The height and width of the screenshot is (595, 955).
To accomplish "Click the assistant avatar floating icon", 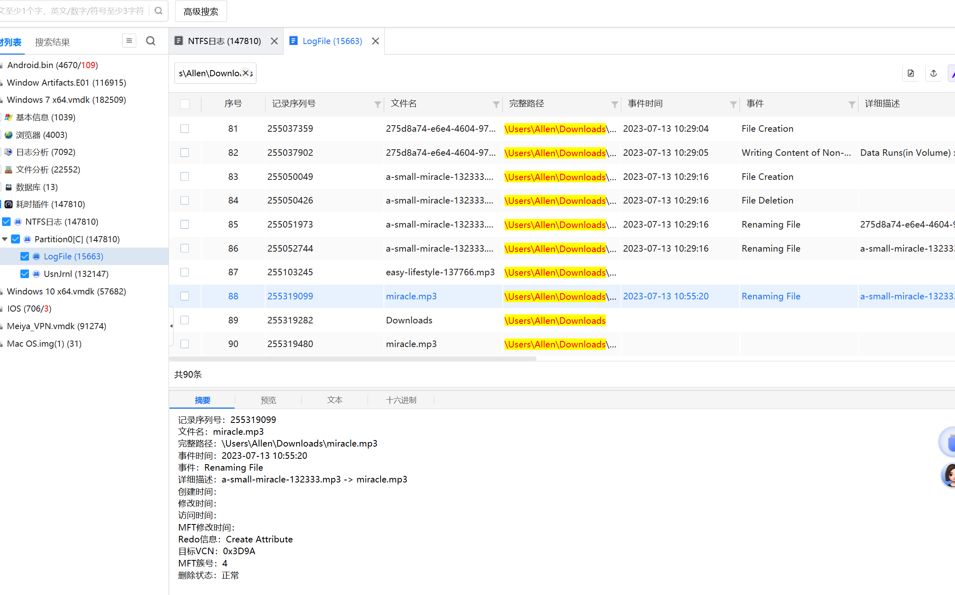I will pos(949,475).
